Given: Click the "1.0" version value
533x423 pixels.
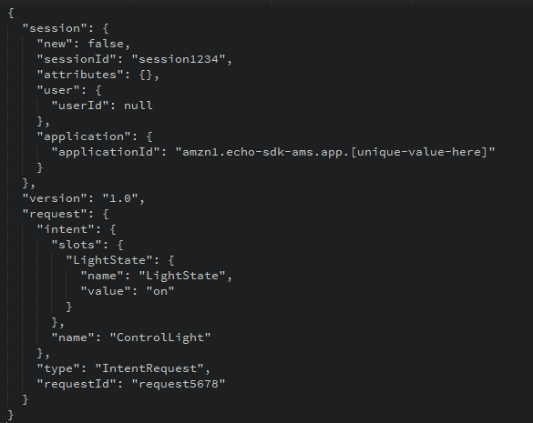Looking at the screenshot, I should pos(120,198).
